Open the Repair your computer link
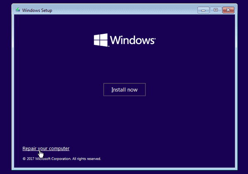Viewport: 248px width, 174px height. [46, 148]
